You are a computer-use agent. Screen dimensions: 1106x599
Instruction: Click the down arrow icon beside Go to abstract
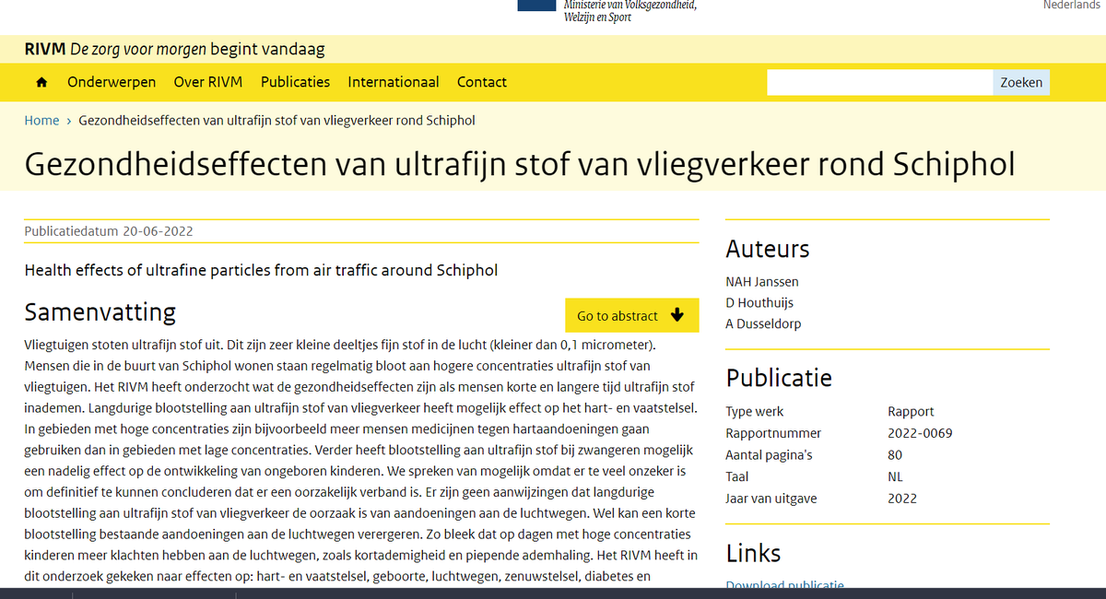pos(677,315)
